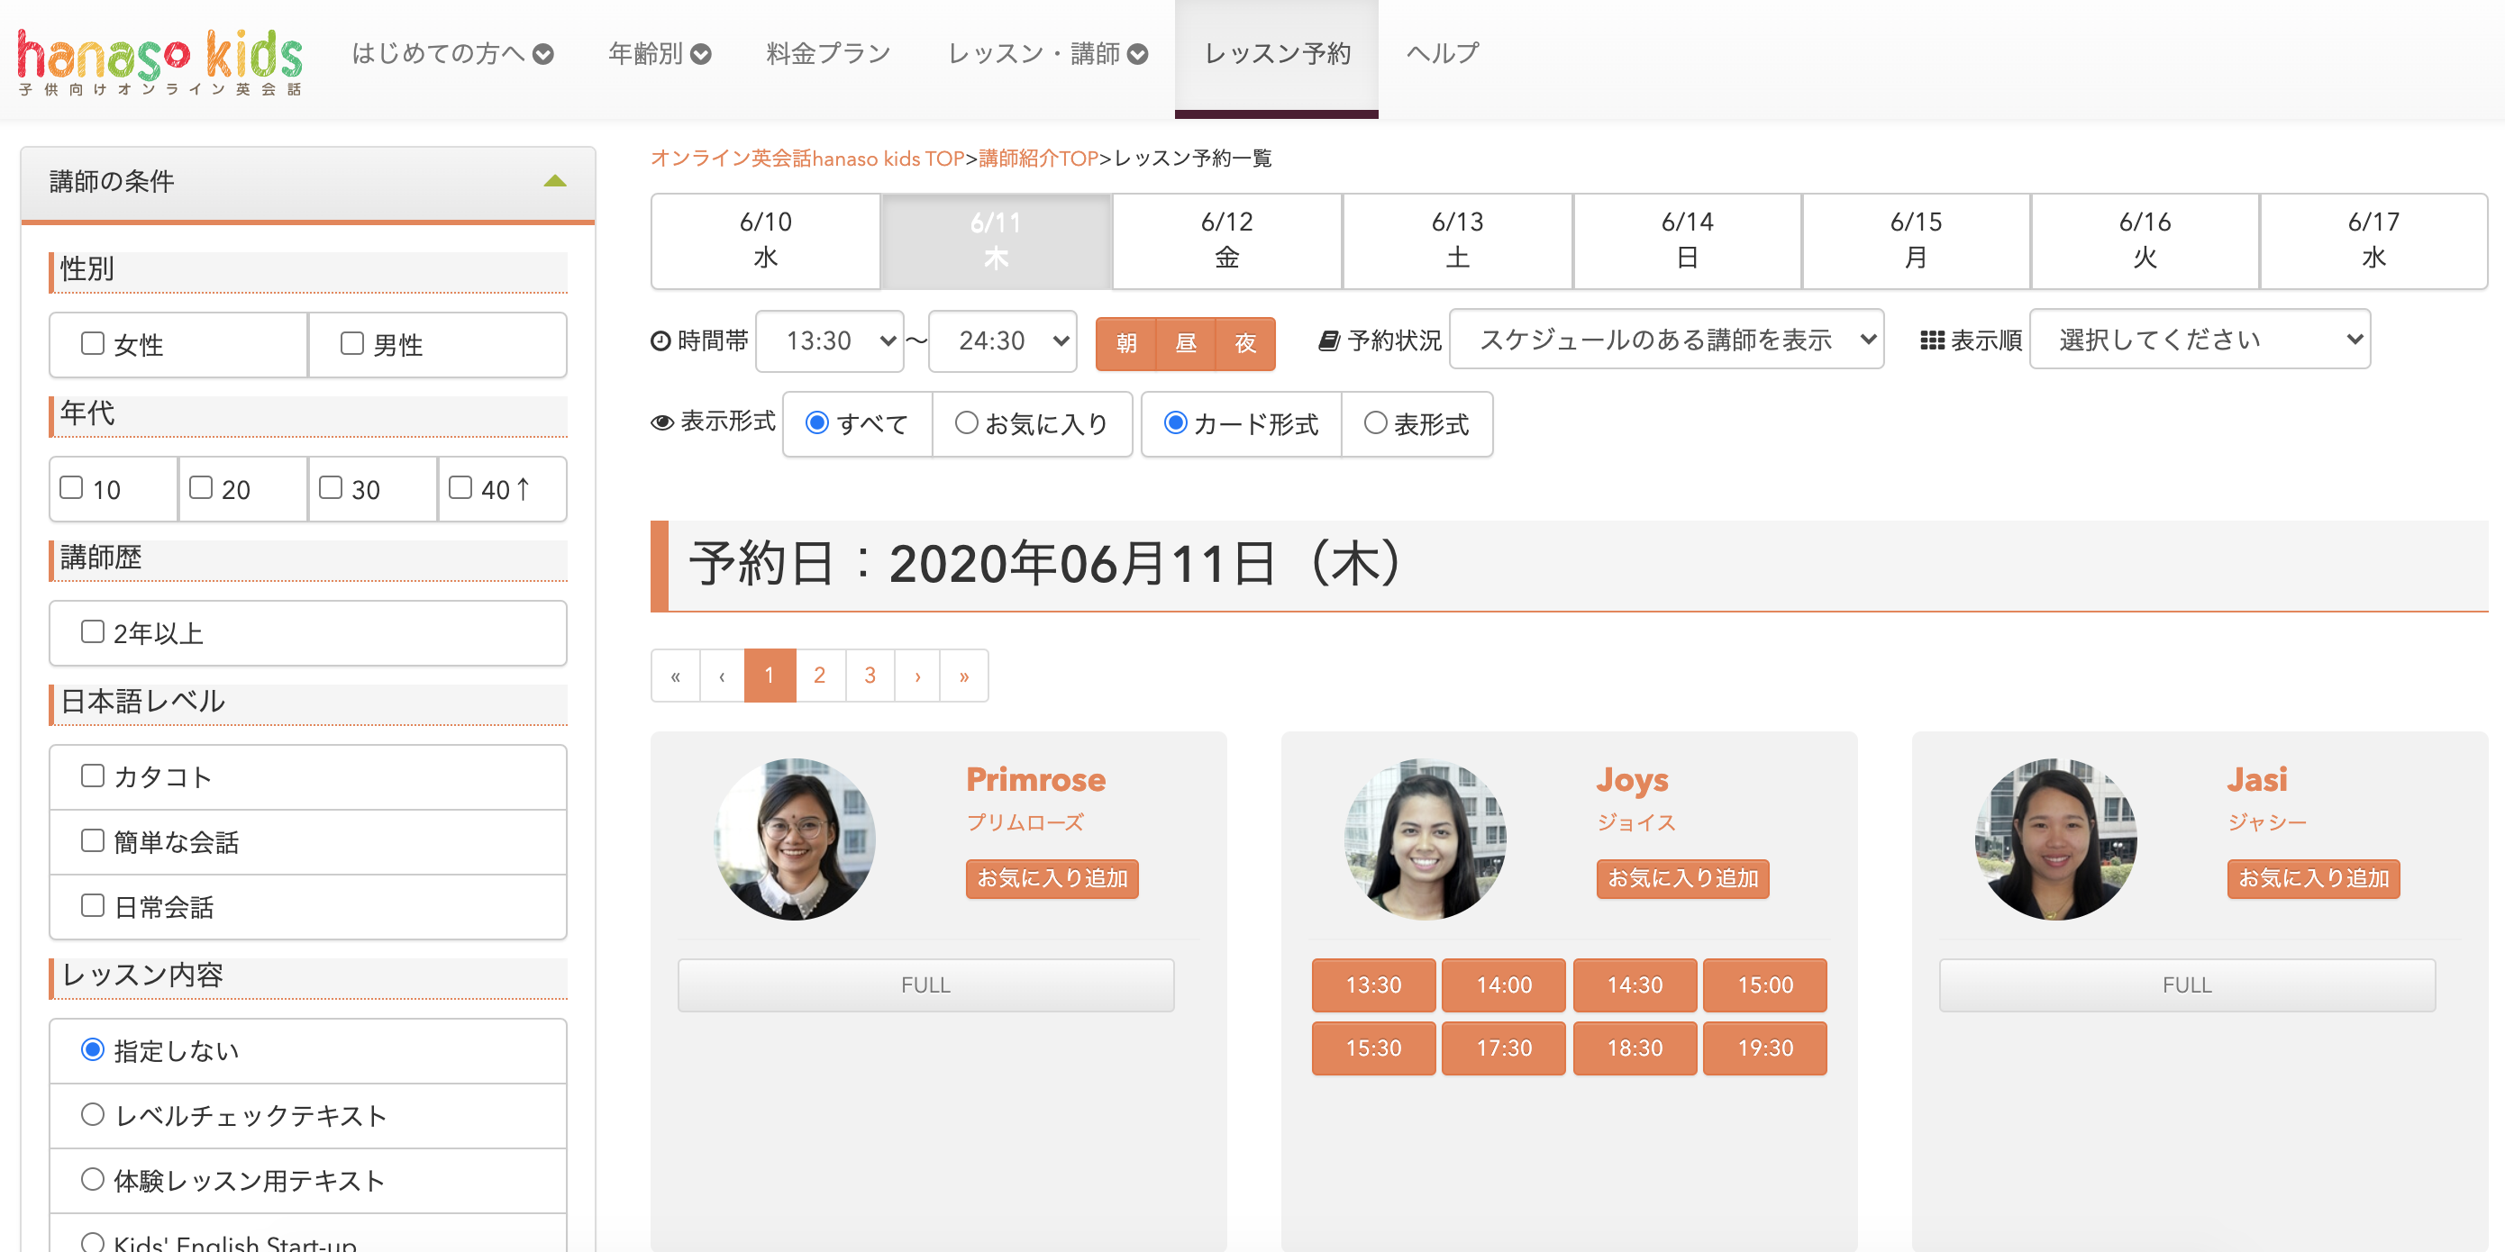Enable the 2年以上 experience checkbox
The height and width of the screenshot is (1252, 2505).
94,631
